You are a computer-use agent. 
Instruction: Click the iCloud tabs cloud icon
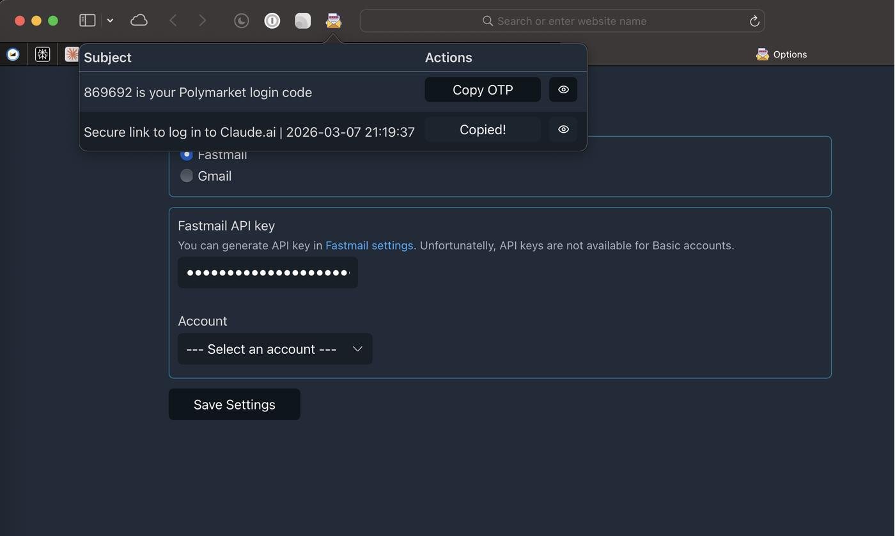click(x=139, y=20)
